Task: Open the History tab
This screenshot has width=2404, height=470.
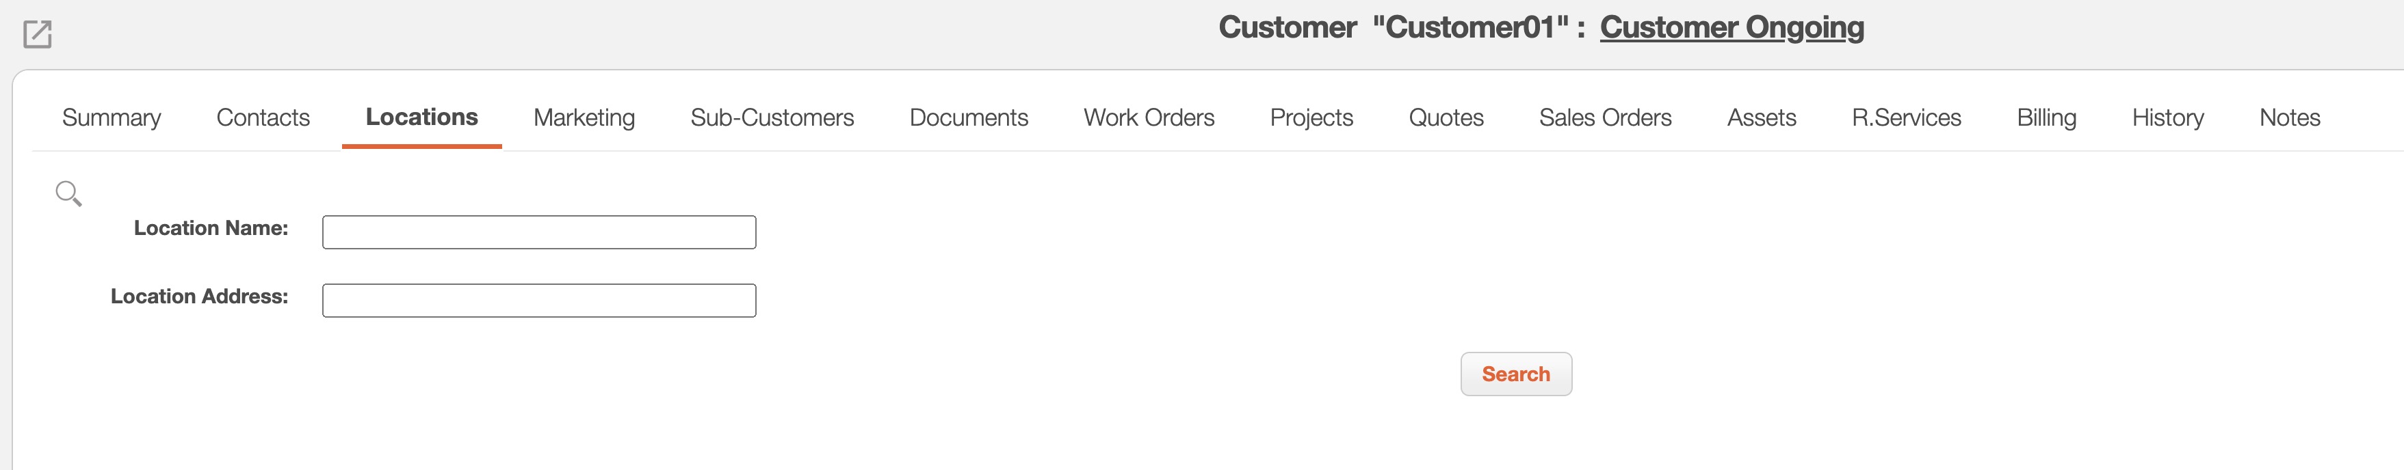Action: click(x=2168, y=117)
